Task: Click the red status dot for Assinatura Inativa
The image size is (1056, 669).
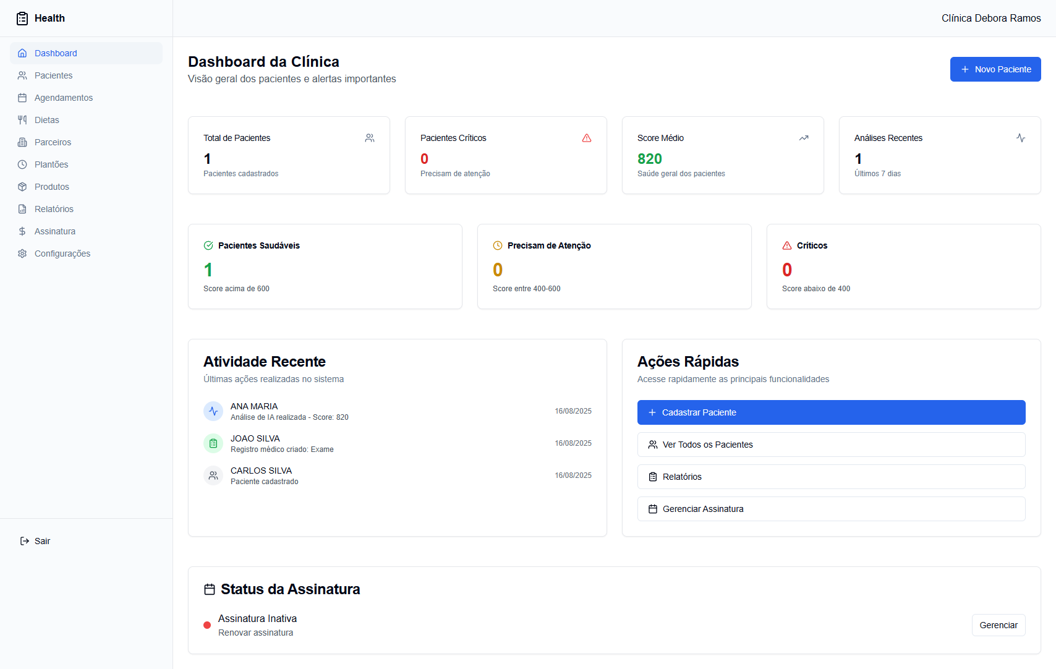Action: (x=207, y=625)
